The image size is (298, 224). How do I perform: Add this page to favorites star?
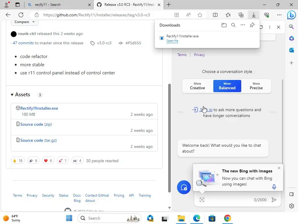pos(200,15)
